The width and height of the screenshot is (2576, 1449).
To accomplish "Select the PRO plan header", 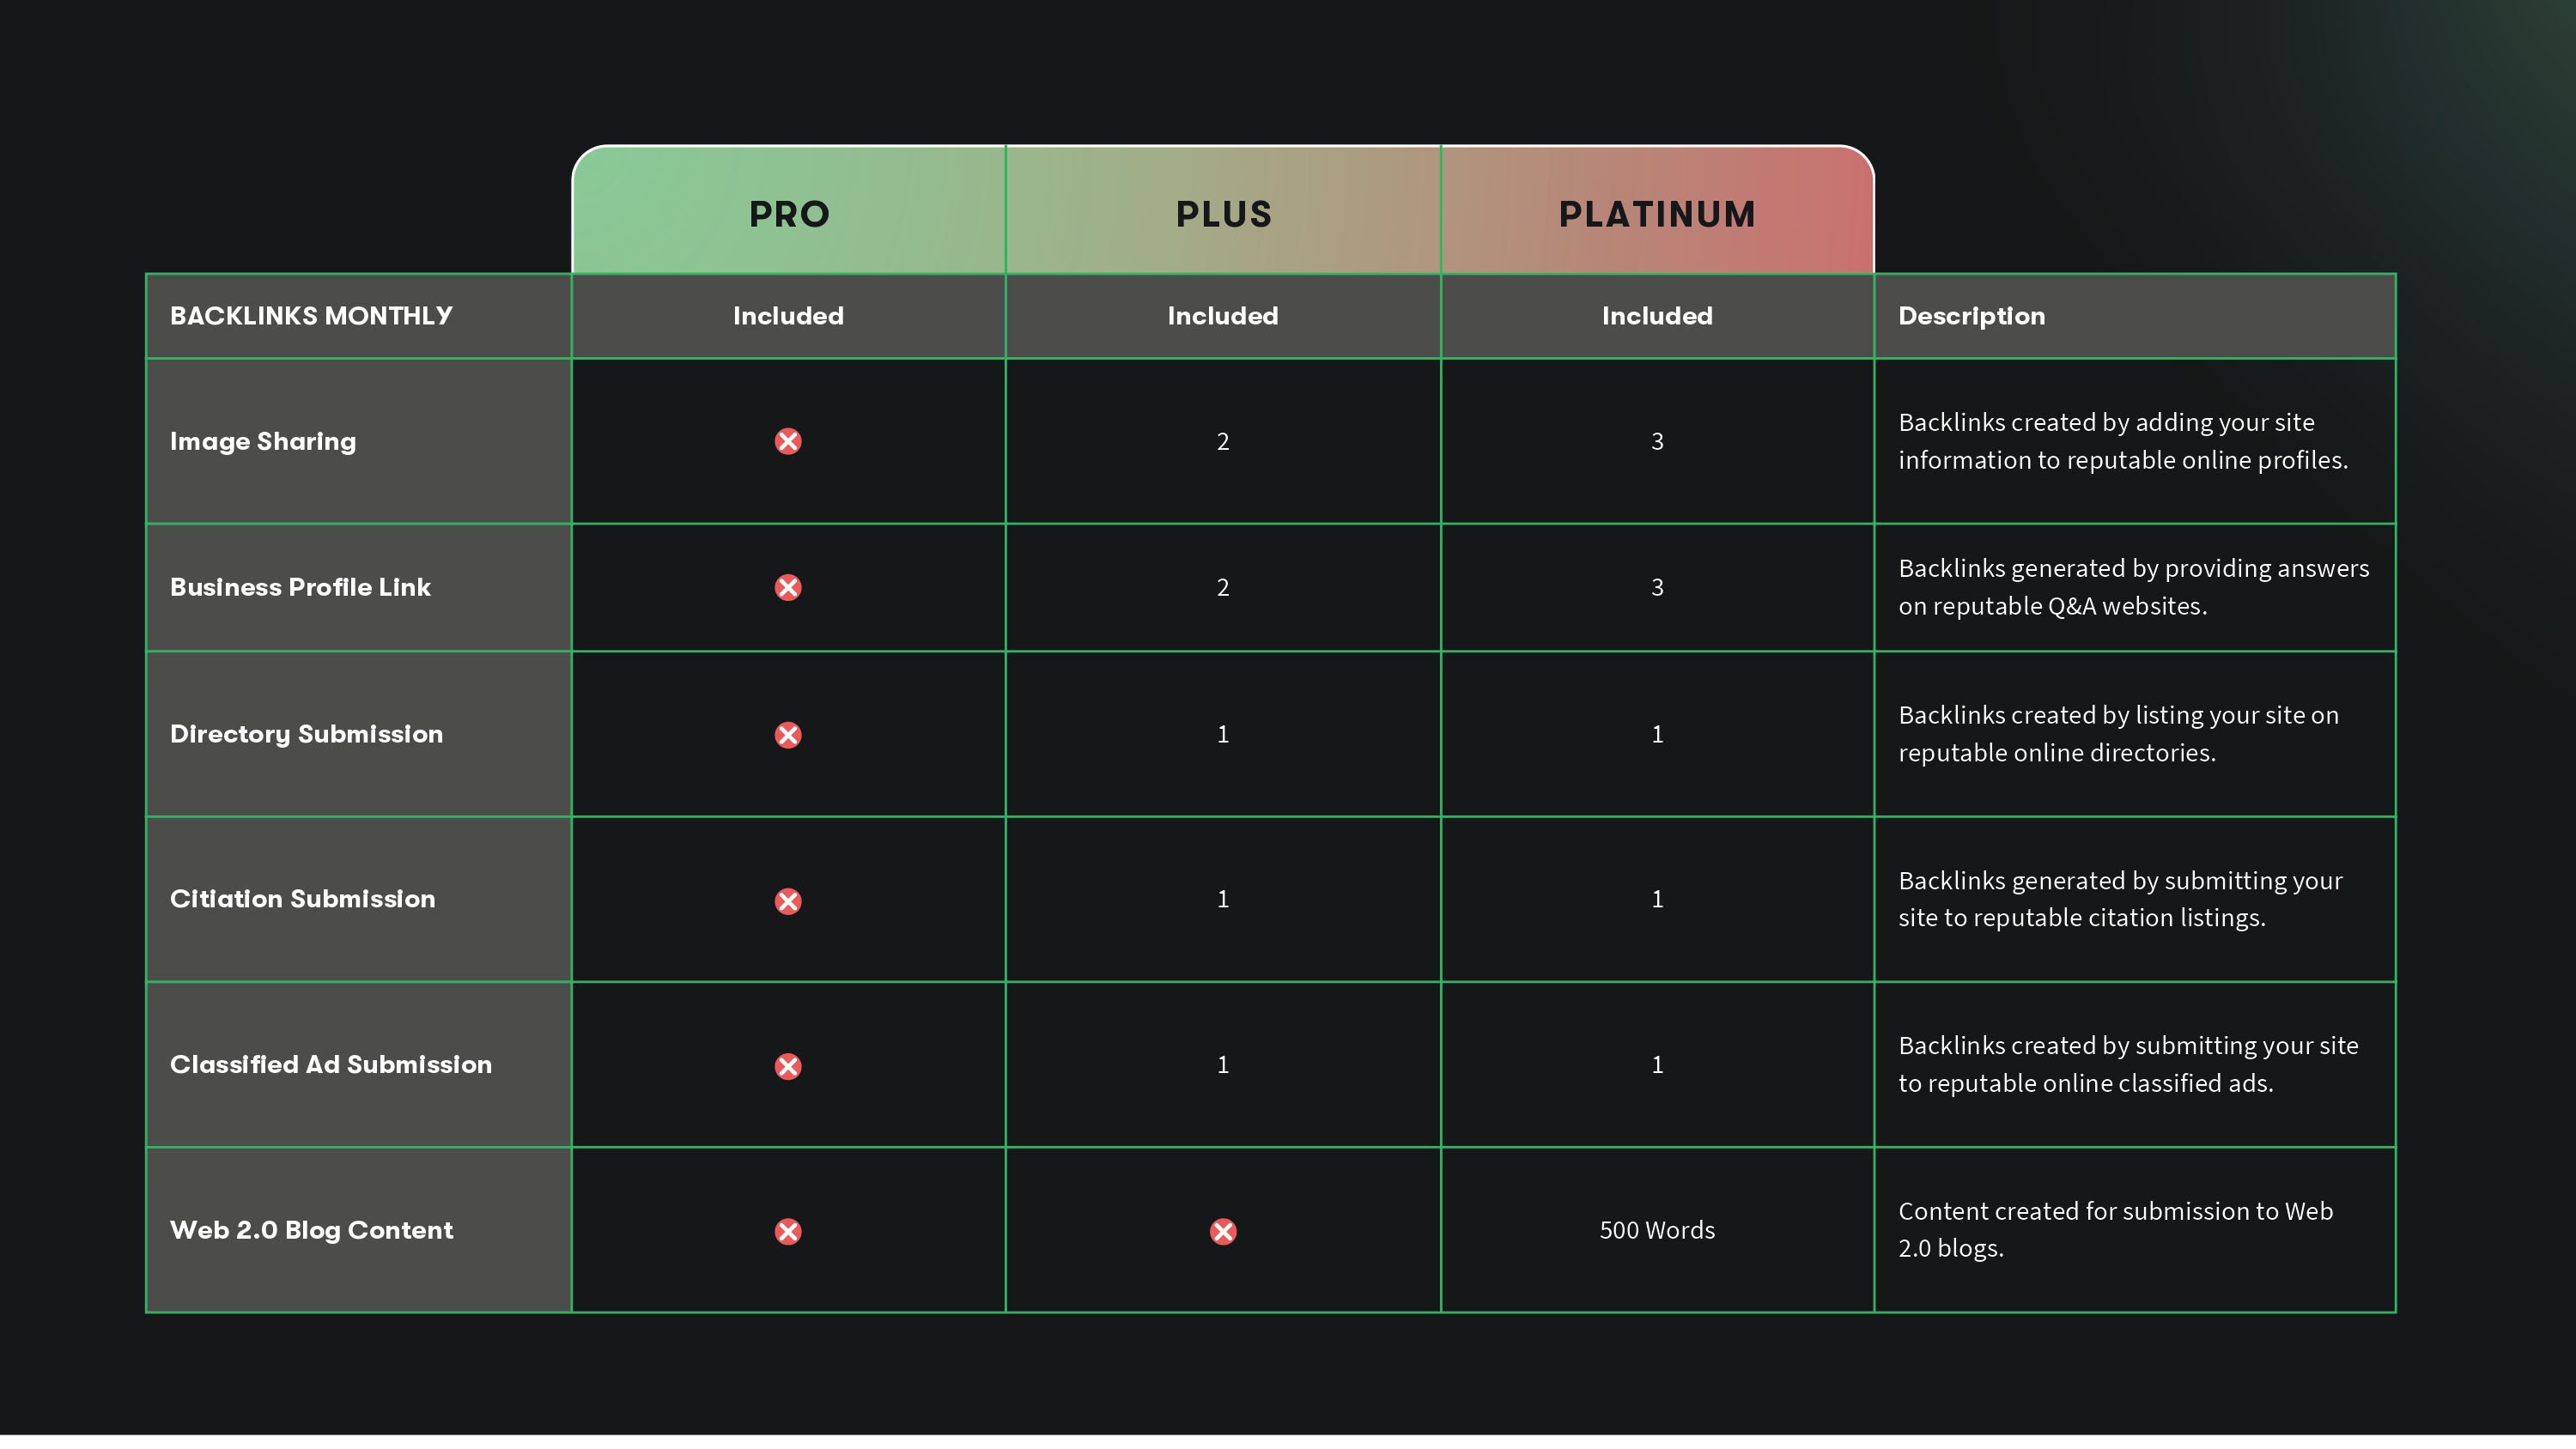I will 789,214.
